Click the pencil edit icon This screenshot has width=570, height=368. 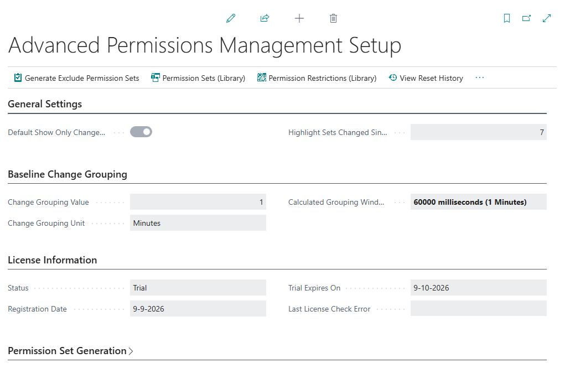point(231,18)
